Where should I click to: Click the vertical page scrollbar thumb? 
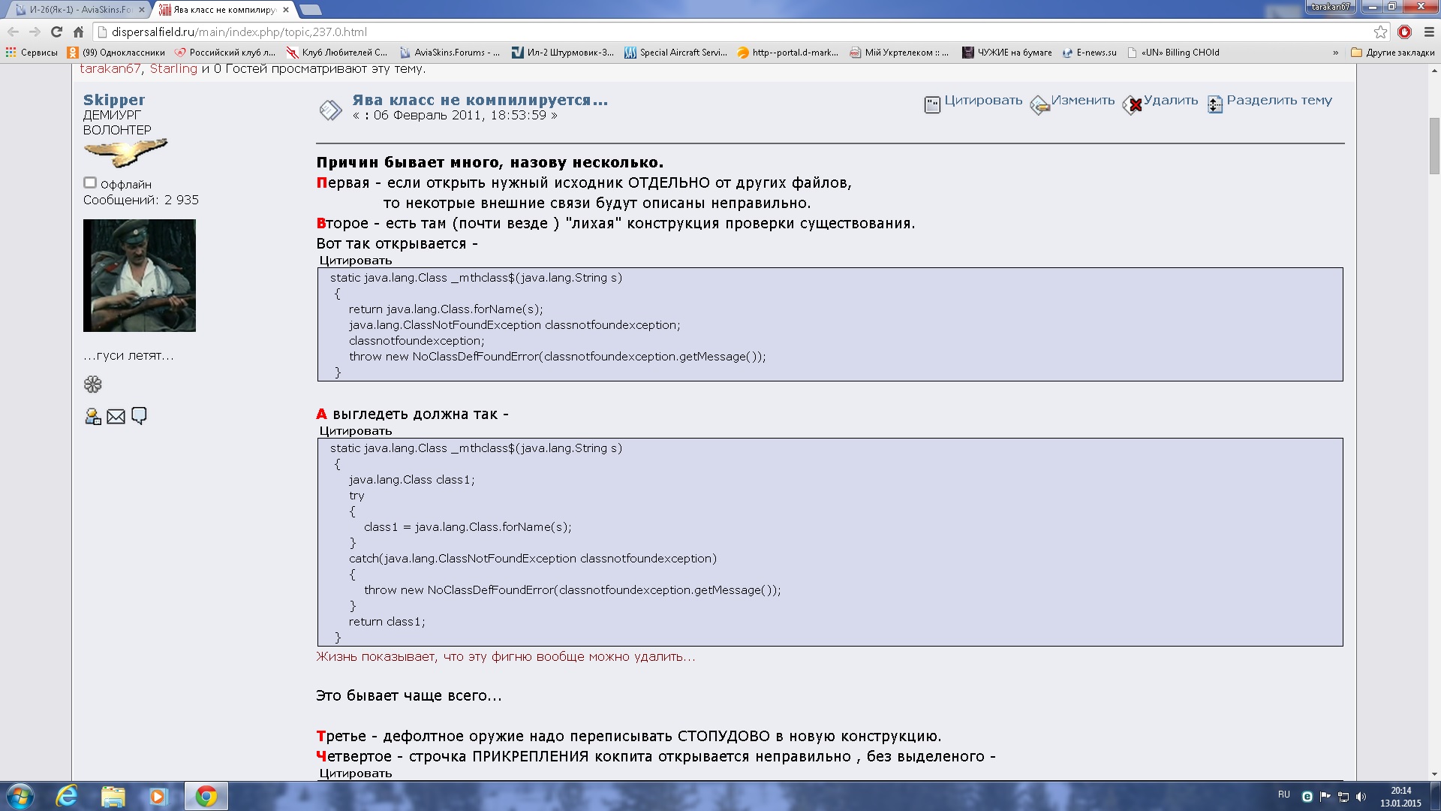point(1434,146)
